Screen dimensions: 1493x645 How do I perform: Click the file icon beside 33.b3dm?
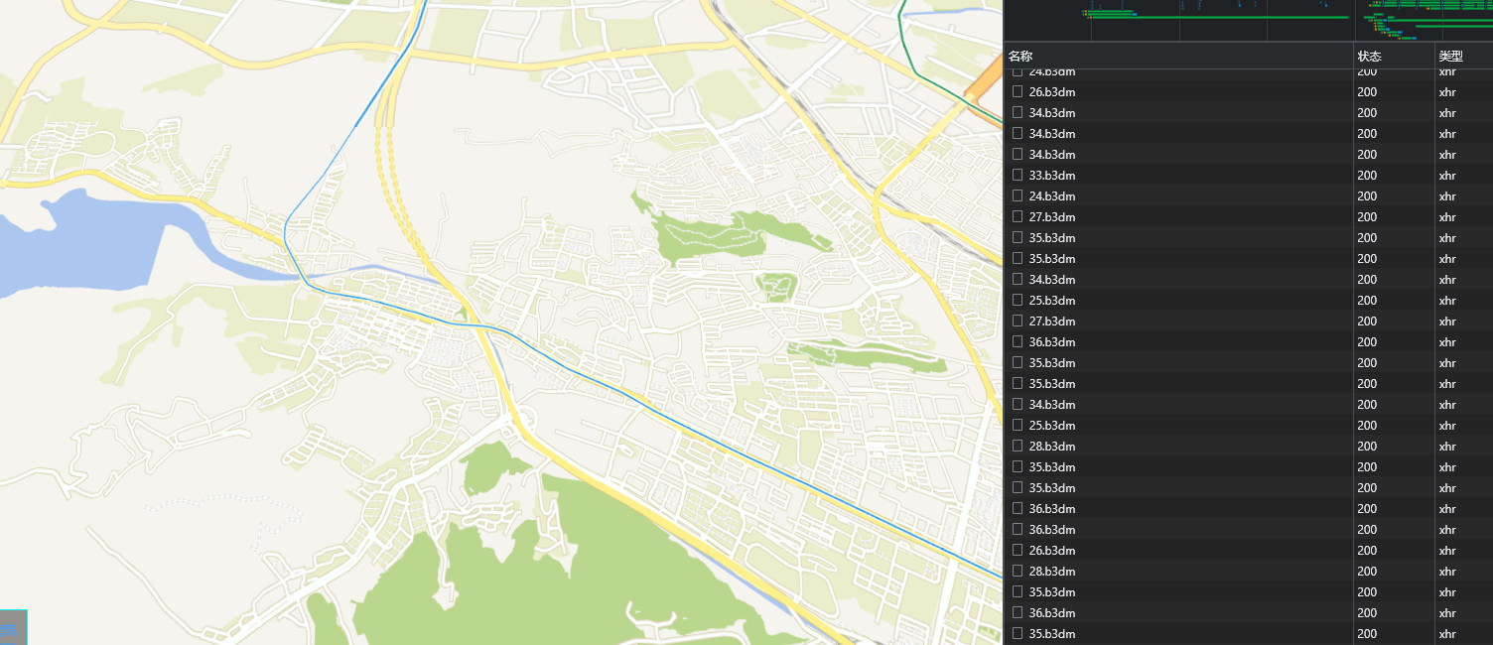click(x=1018, y=176)
